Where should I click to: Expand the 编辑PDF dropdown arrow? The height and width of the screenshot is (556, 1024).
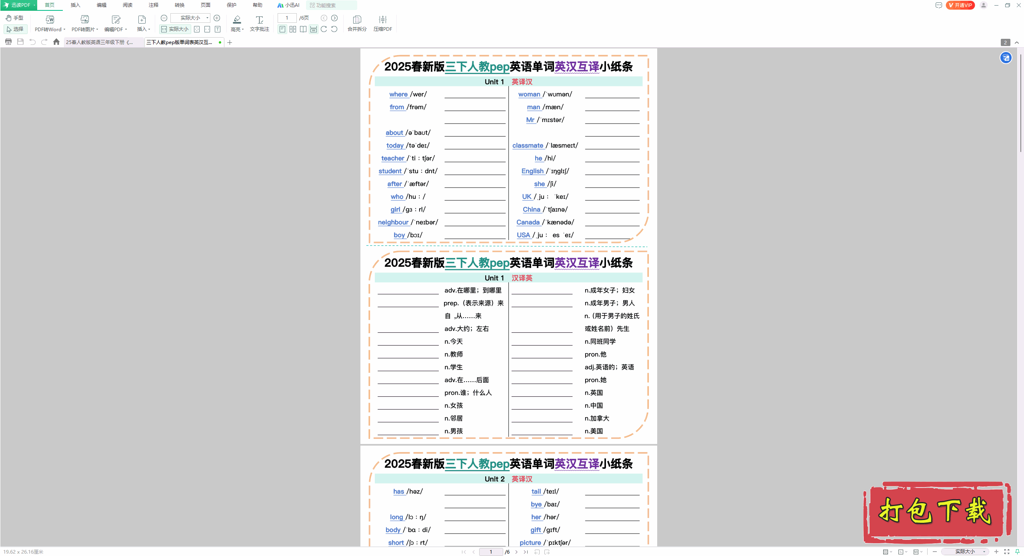point(126,29)
